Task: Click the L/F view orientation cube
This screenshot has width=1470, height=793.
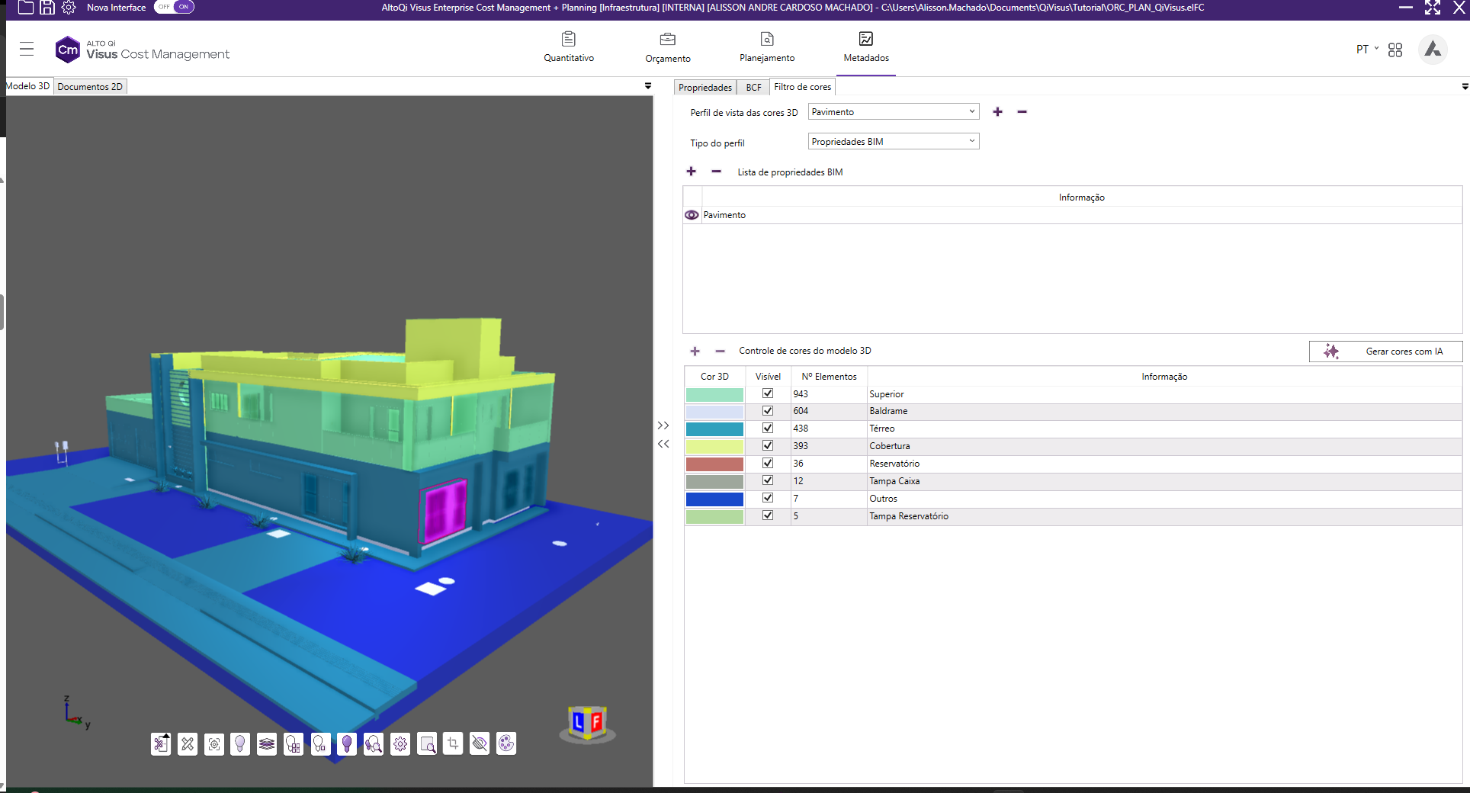Action: tap(587, 721)
